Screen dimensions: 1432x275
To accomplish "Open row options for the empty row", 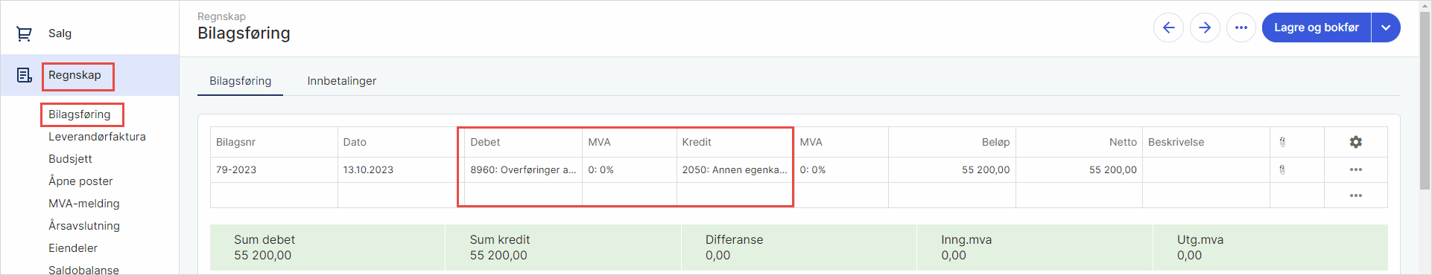I will tap(1356, 195).
